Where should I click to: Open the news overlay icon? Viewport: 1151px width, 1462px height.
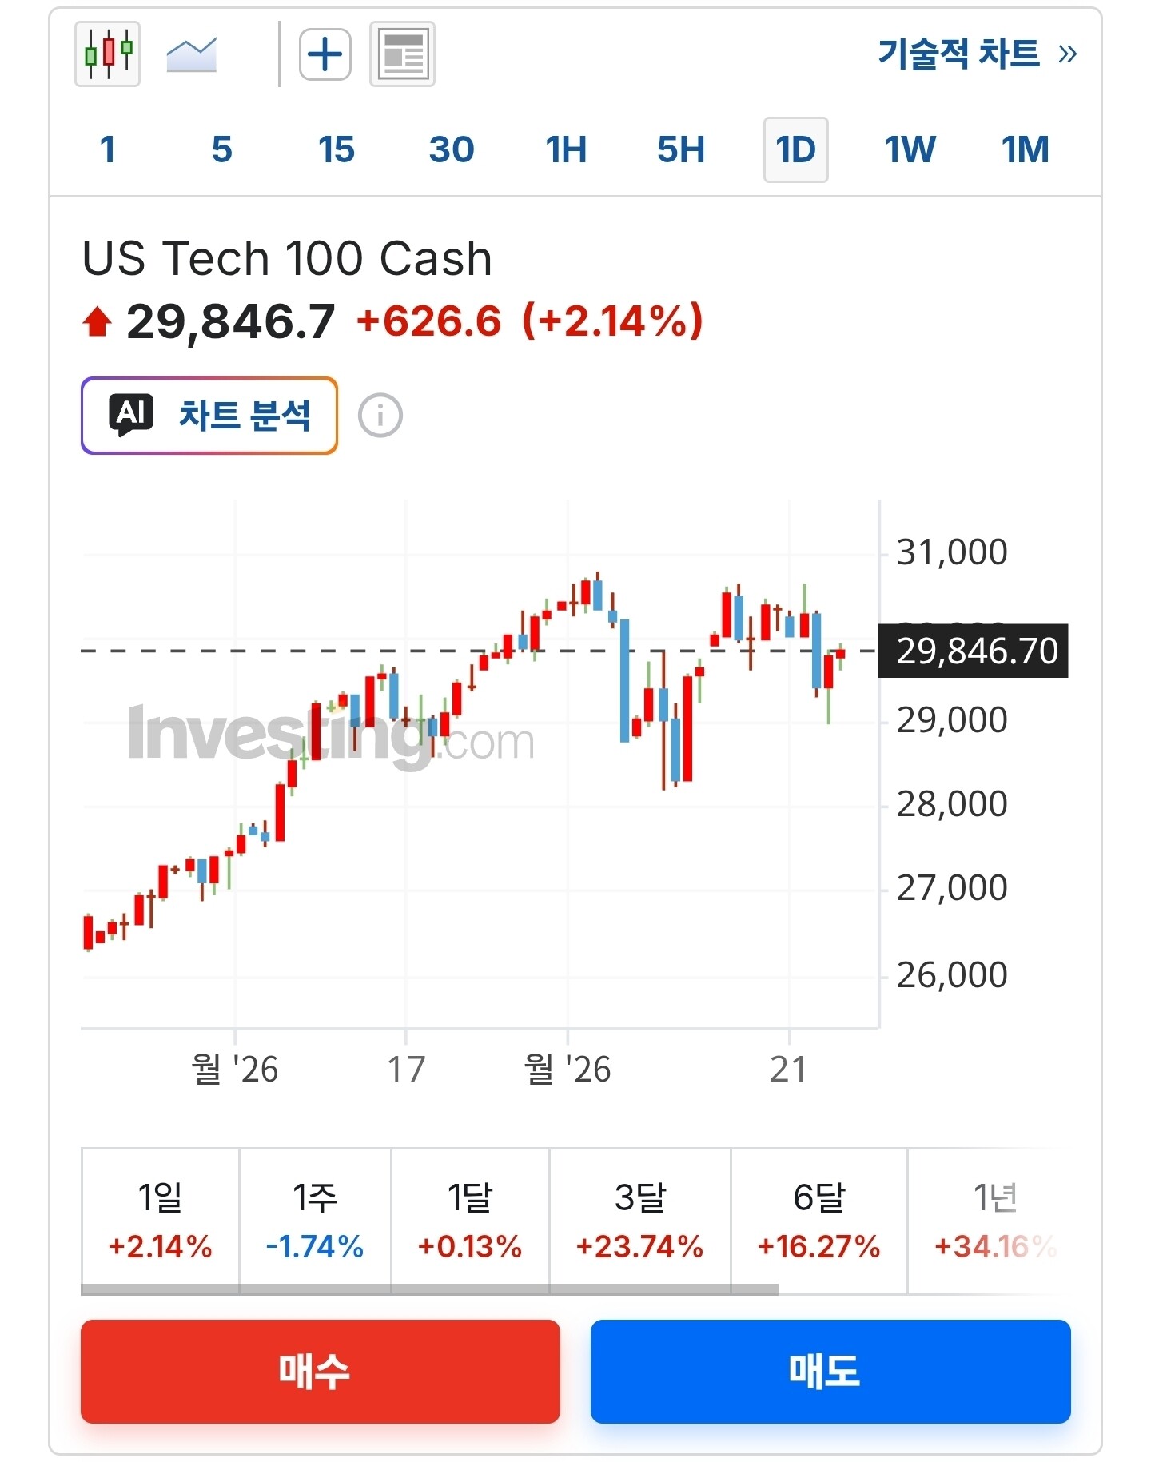(402, 54)
